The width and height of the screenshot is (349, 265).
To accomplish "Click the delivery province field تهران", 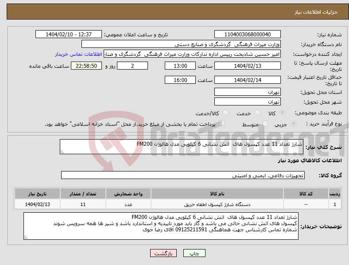I will pyautogui.click(x=247, y=92).
